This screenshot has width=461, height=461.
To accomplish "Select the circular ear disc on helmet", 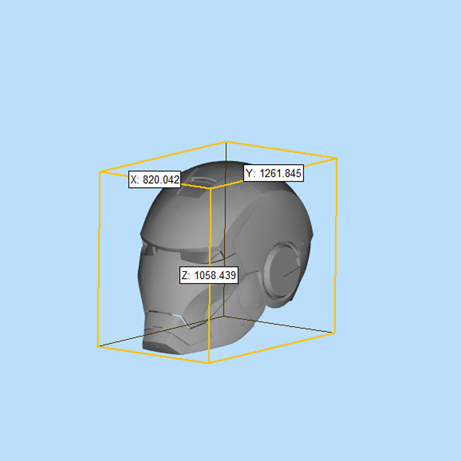I will [x=285, y=271].
